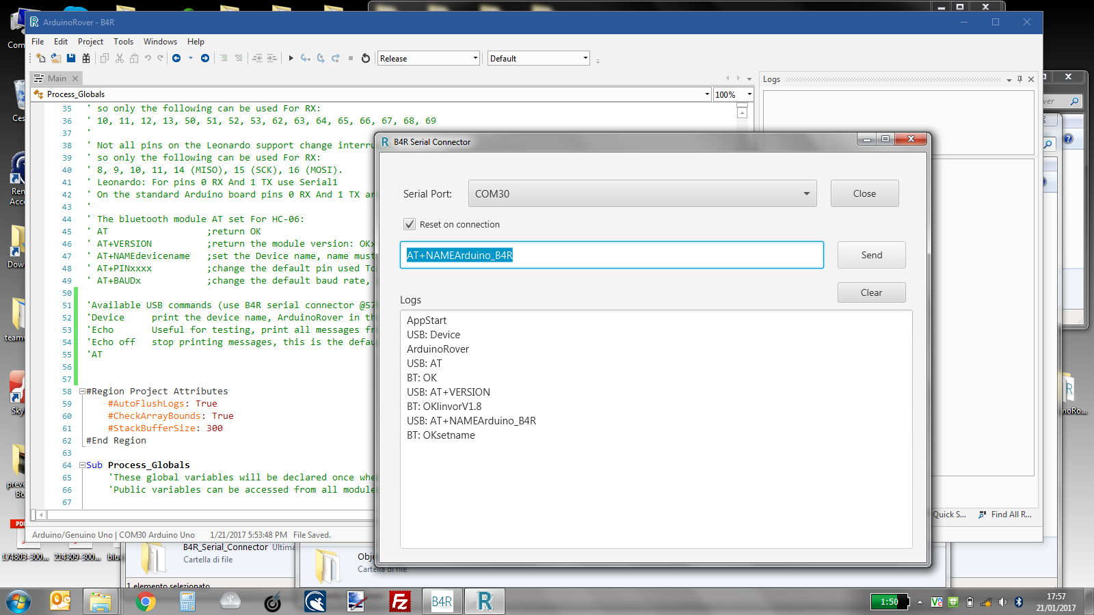Click the Decrease indent toolbar icon
Screen dimensions: 1094x615
point(257,58)
